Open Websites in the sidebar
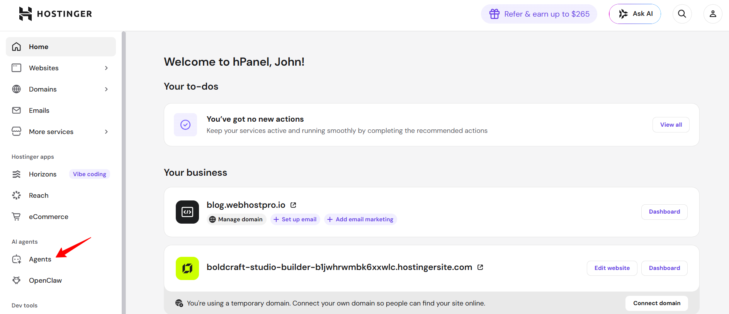This screenshot has height=314, width=729. (x=61, y=68)
